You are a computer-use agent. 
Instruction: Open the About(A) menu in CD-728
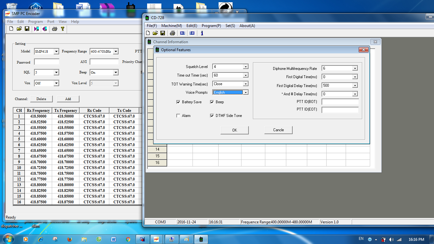[247, 26]
